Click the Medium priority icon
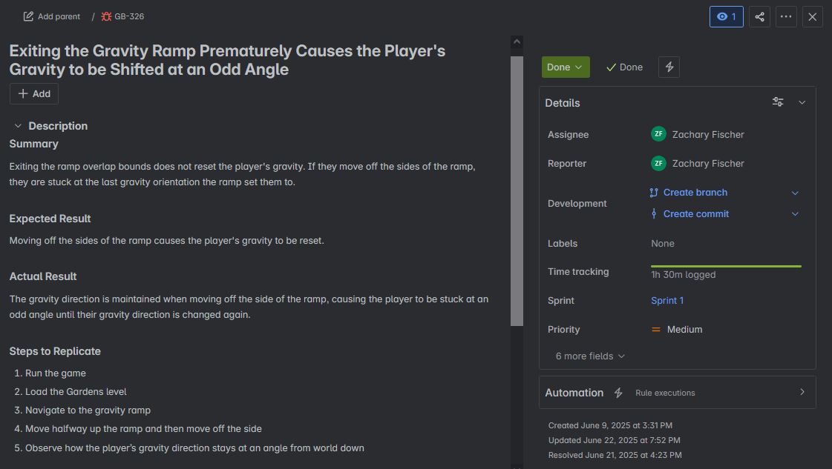 pyautogui.click(x=656, y=330)
